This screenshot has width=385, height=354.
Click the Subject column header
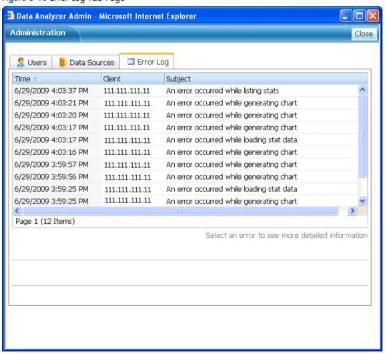266,79
